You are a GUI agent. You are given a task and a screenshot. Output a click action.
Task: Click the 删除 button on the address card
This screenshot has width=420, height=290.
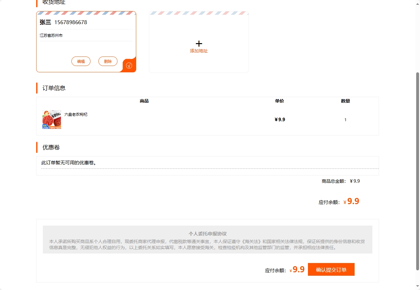click(x=108, y=61)
